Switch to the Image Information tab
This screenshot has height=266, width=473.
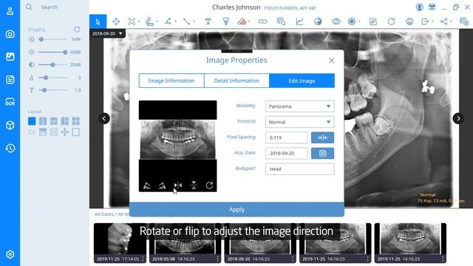(171, 81)
